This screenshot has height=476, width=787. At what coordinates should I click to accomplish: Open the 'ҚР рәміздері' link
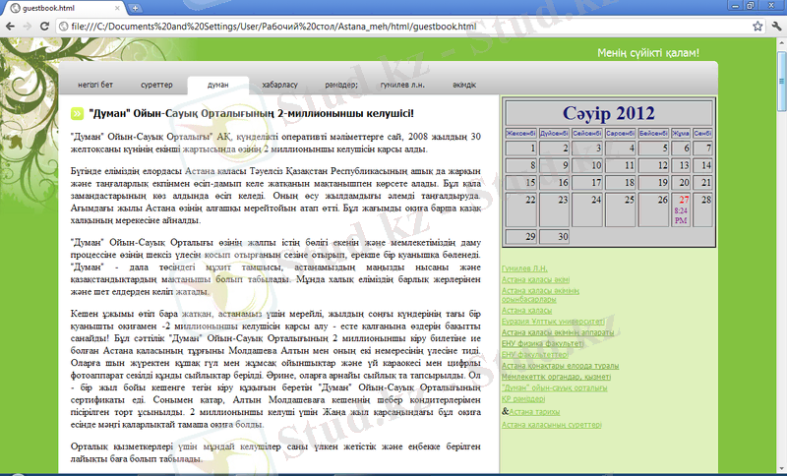(x=523, y=398)
